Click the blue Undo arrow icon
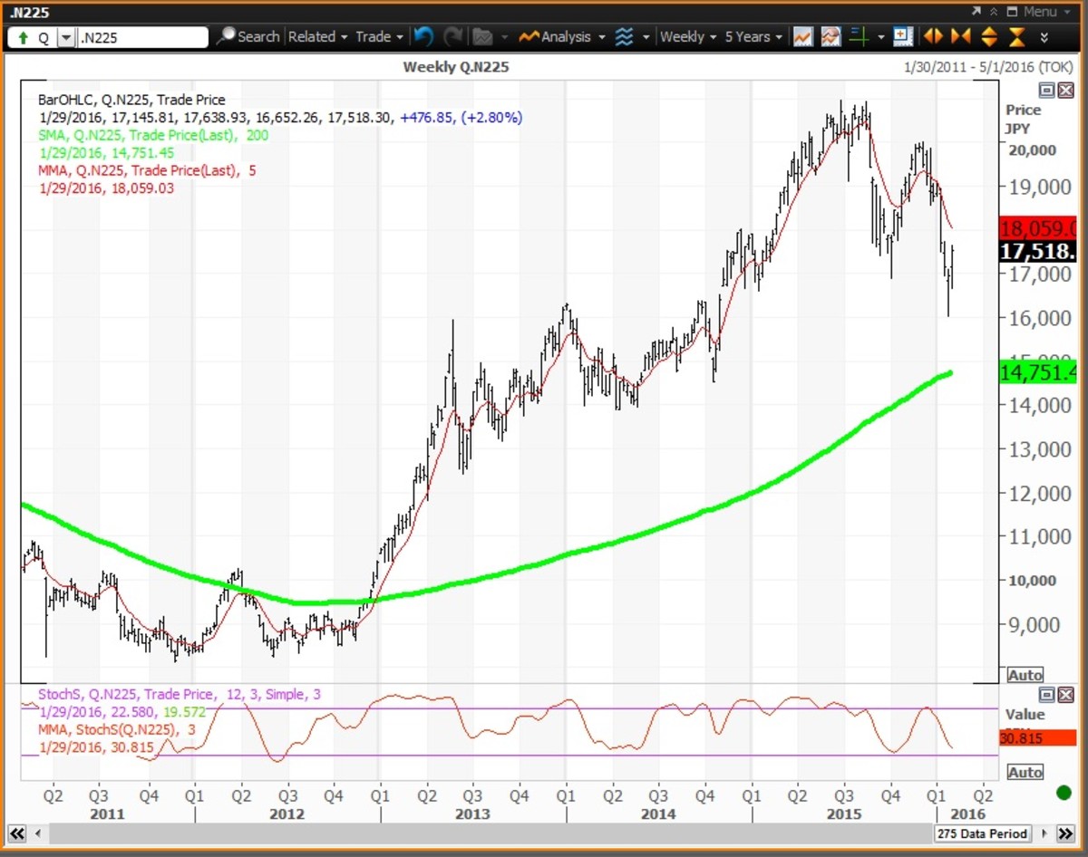The height and width of the screenshot is (857, 1088). (423, 37)
